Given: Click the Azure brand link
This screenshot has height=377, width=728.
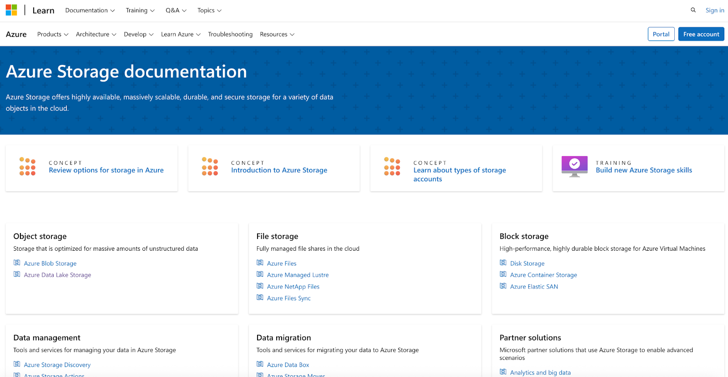Looking at the screenshot, I should coord(16,34).
